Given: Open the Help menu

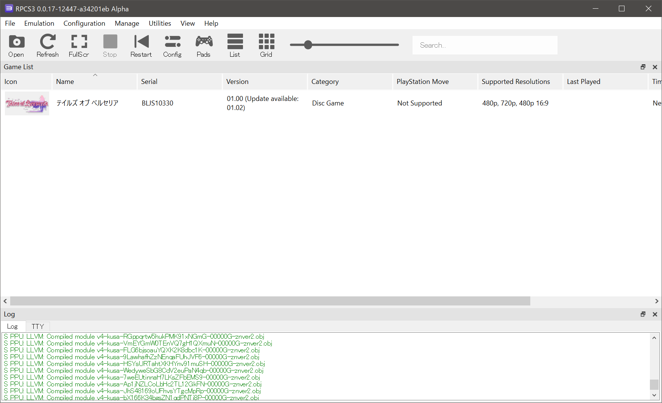Looking at the screenshot, I should (x=211, y=23).
